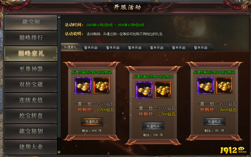Viewport: 251px width, 157px height.
Task: Select orange gold ingot icon with quantity 2
Action: pyautogui.click(x=163, y=90)
